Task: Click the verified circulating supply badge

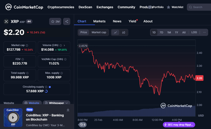Action: point(50,87)
